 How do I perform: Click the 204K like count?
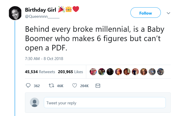click(x=84, y=86)
